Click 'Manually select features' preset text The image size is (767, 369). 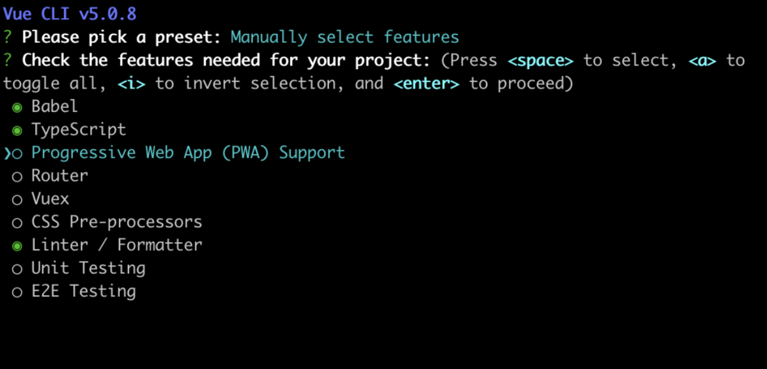coord(345,37)
